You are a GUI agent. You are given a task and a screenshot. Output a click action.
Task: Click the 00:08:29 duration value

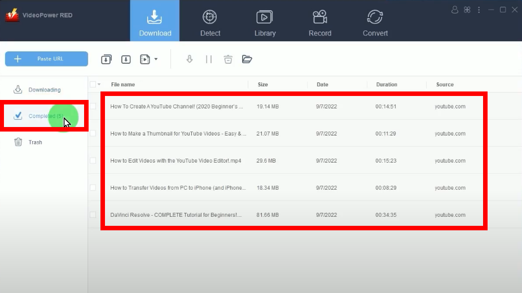[386, 188]
